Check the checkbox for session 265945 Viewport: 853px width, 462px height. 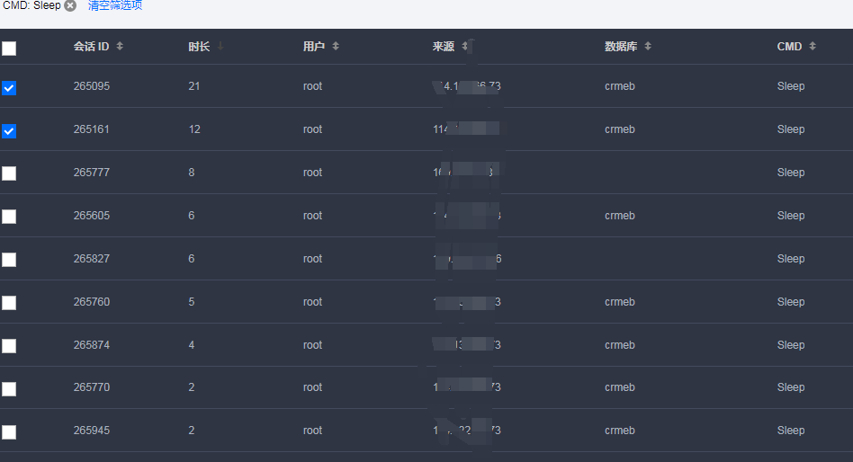click(x=9, y=432)
